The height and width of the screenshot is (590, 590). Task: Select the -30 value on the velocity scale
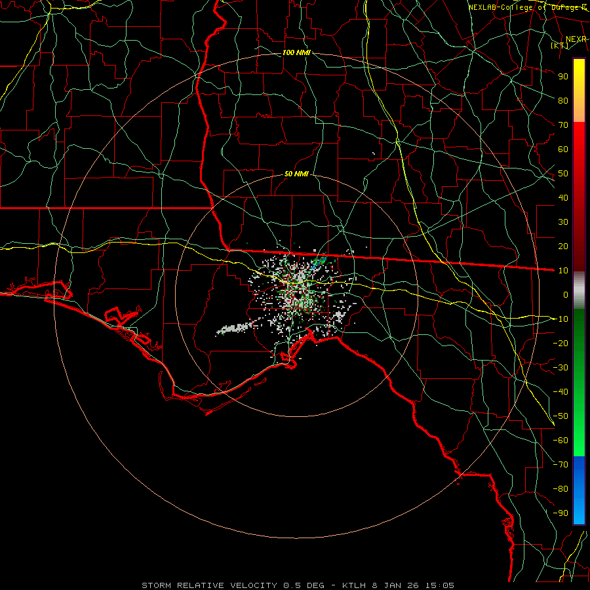560,368
